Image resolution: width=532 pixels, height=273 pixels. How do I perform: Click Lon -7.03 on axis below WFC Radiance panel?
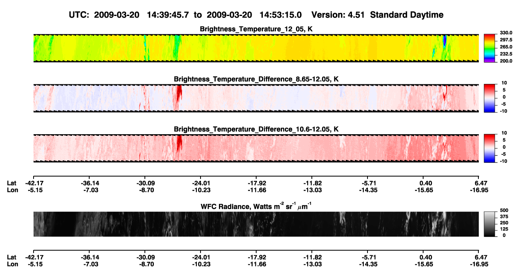90,264
